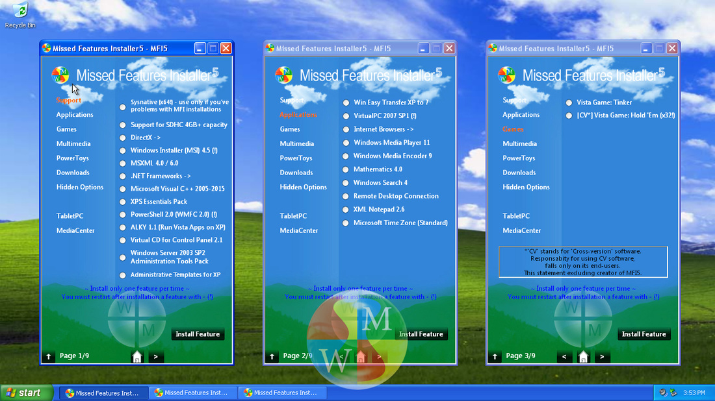The width and height of the screenshot is (715, 401).
Task: Open Hidden Options in first window
Action: tap(80, 187)
